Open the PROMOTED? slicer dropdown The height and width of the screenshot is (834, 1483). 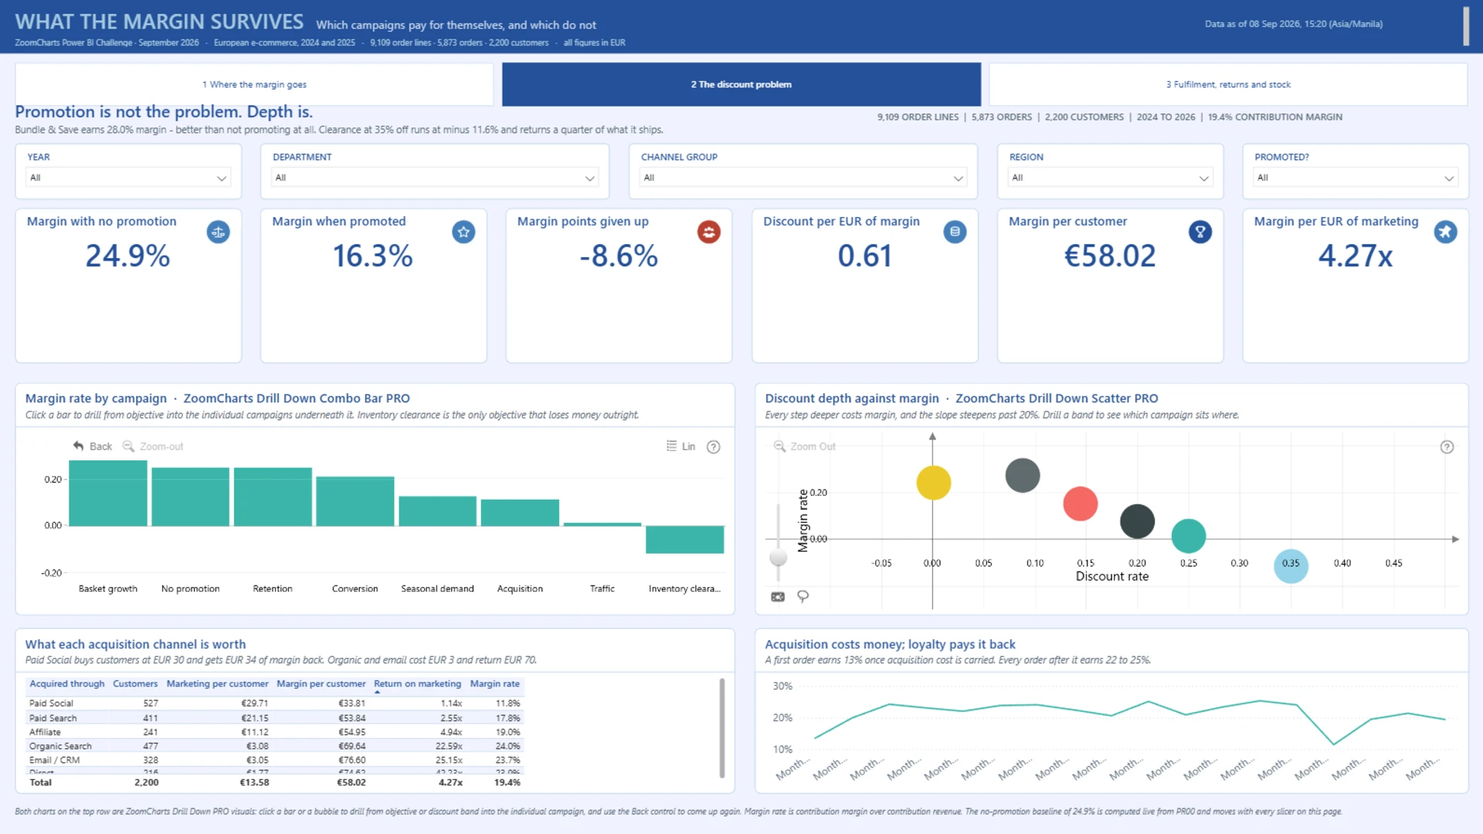coord(1356,178)
